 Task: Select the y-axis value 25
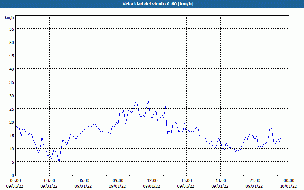[12, 109]
